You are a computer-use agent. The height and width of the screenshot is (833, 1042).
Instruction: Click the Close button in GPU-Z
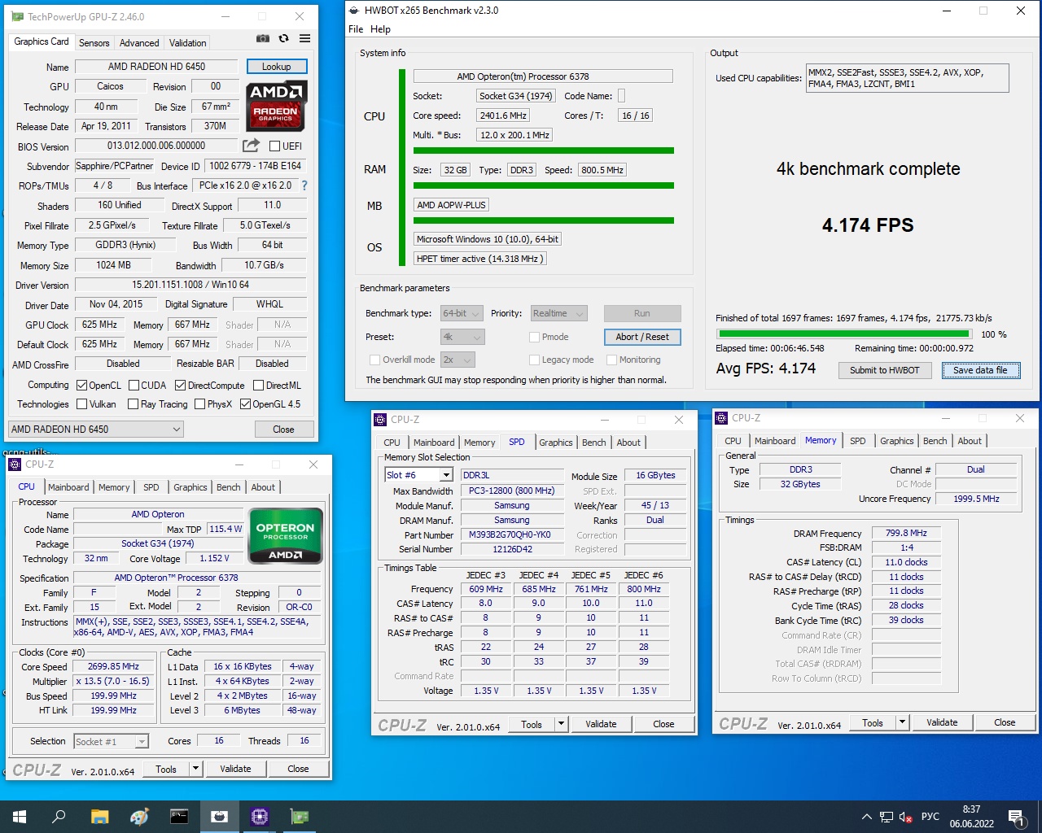click(283, 430)
